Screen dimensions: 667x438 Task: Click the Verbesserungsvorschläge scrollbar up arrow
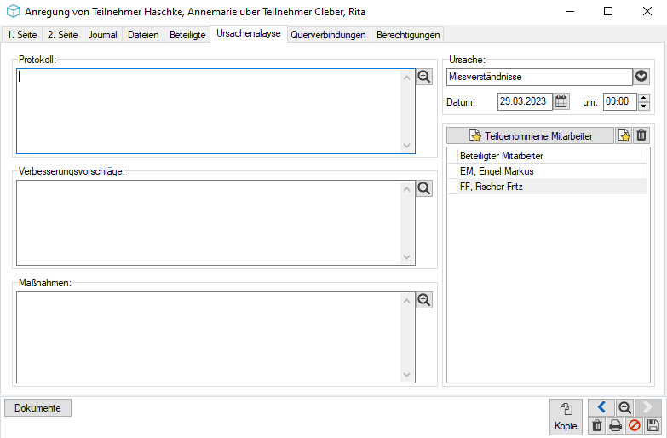coord(407,189)
